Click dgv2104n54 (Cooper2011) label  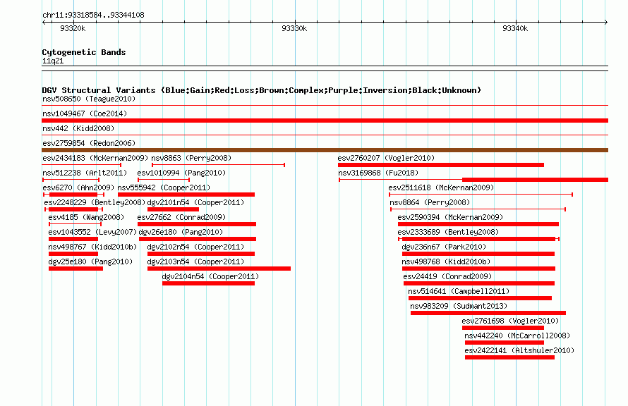pyautogui.click(x=210, y=276)
